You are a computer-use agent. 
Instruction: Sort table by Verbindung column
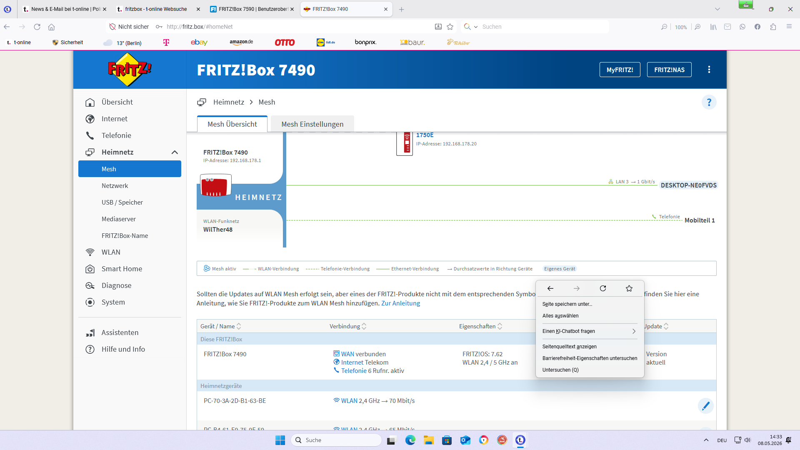pos(347,326)
